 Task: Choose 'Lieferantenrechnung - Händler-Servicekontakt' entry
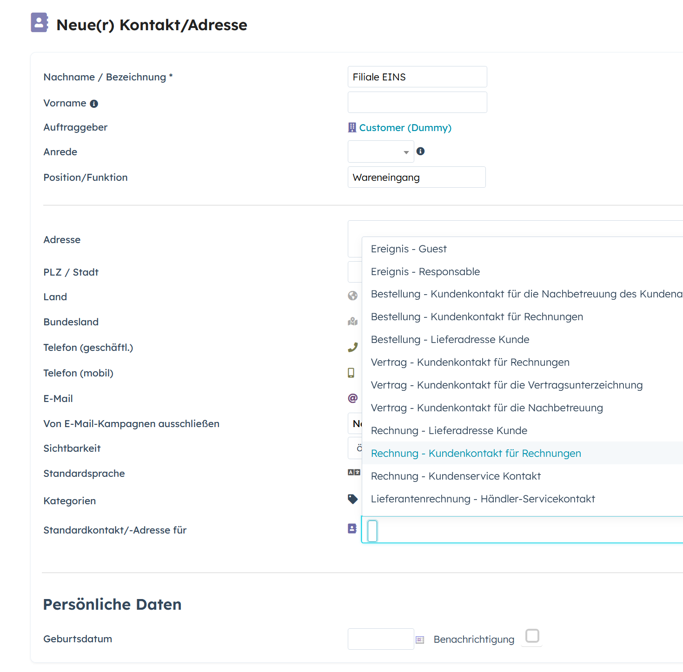[483, 499]
